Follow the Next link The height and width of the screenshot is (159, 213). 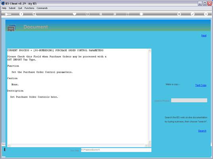(204, 36)
